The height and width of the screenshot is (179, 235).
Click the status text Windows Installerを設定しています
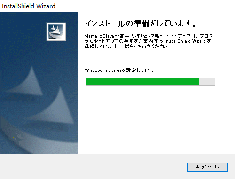(x=122, y=70)
